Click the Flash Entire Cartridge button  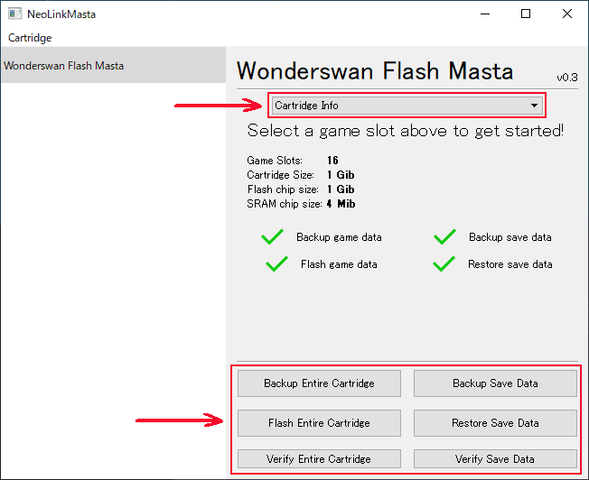point(319,423)
